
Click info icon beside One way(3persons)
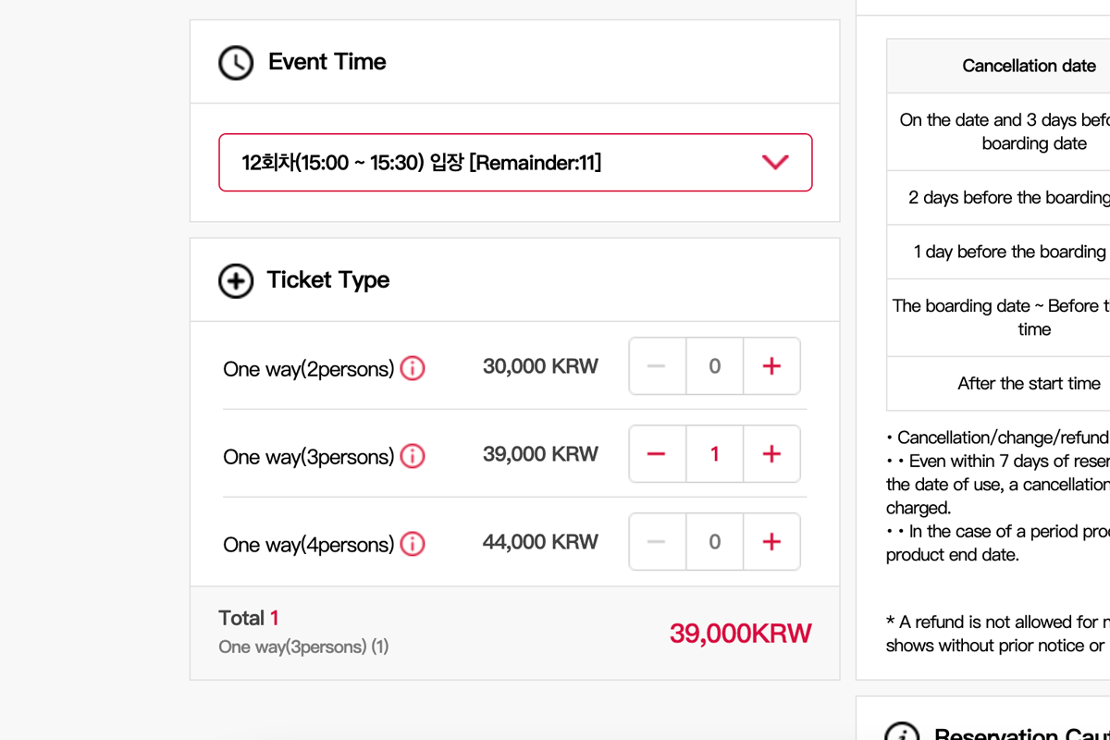click(413, 457)
